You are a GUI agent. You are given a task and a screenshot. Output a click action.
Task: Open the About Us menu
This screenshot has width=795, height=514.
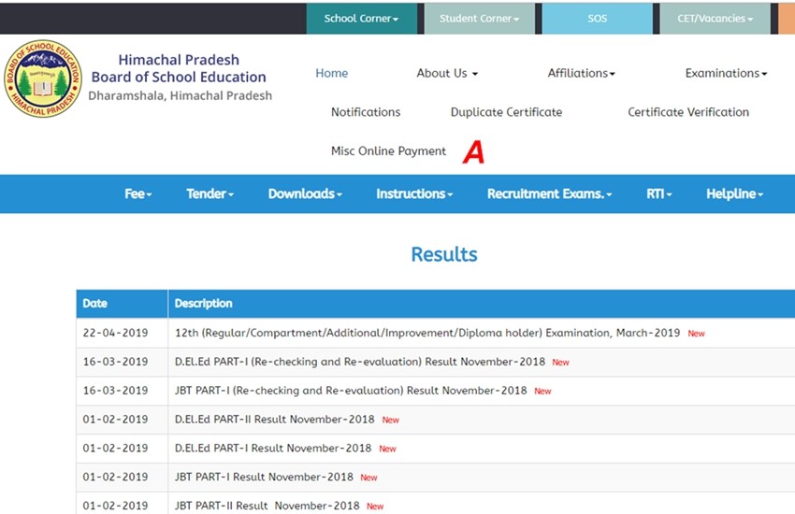coord(447,73)
